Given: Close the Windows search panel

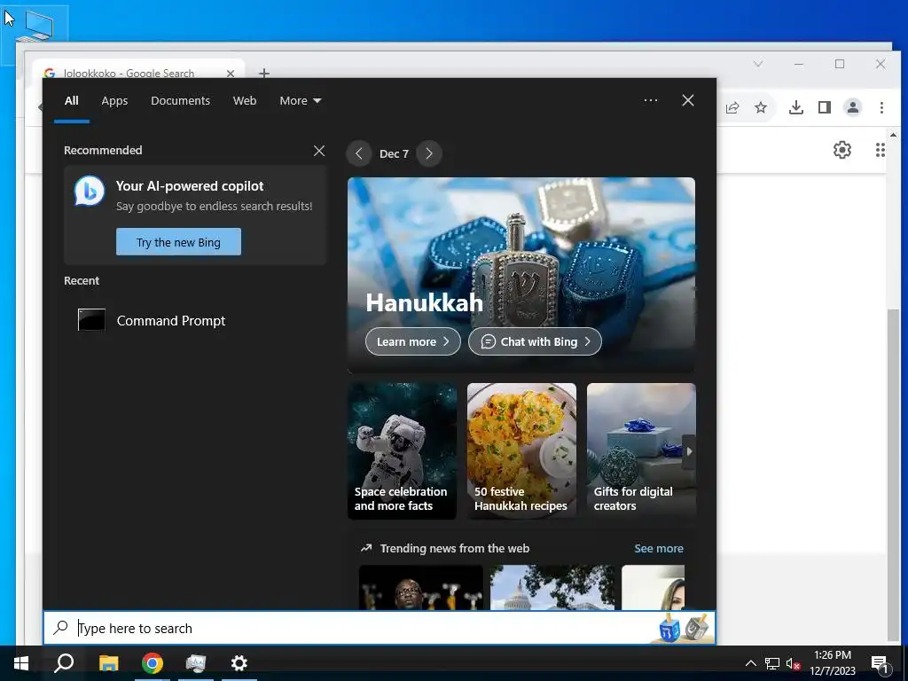Looking at the screenshot, I should (688, 100).
